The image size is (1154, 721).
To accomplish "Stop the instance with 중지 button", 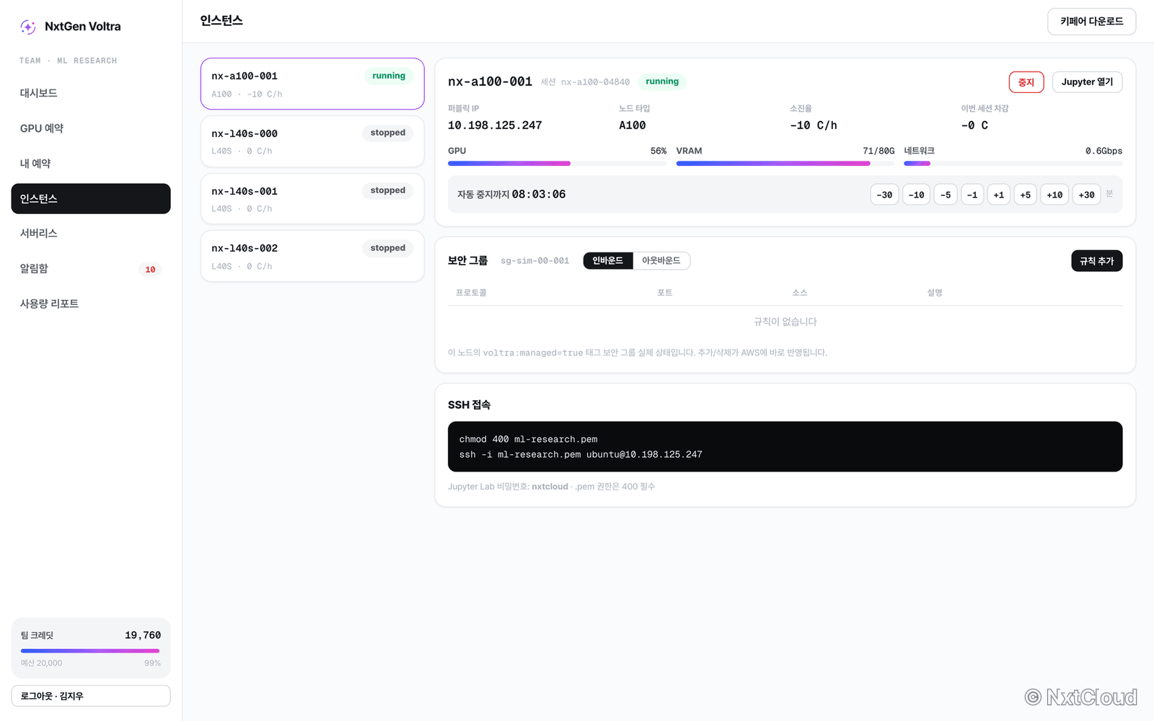I will 1026,82.
